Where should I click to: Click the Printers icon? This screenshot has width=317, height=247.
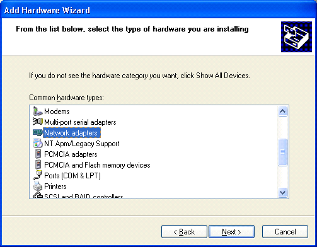point(38,187)
